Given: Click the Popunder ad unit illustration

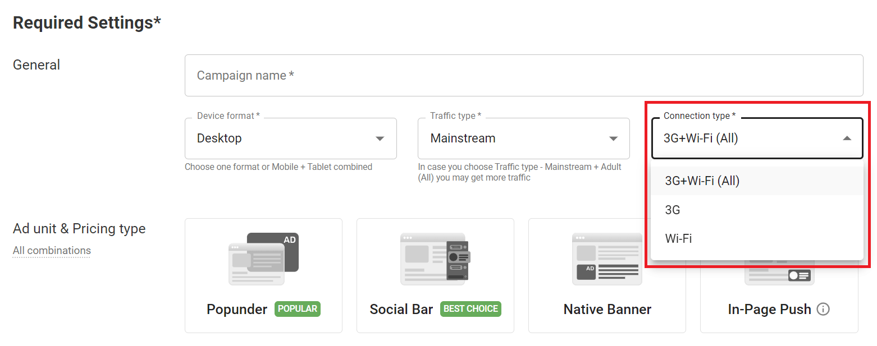Looking at the screenshot, I should [263, 259].
